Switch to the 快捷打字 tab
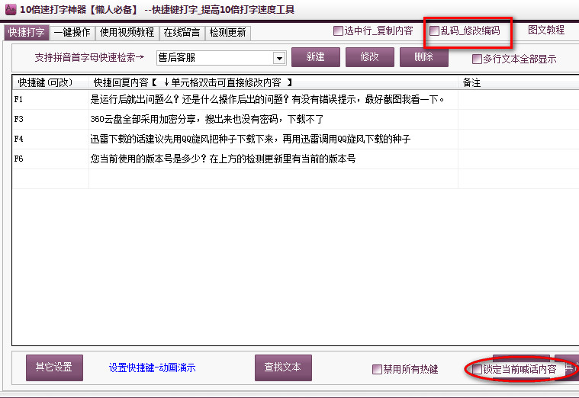 [26, 33]
